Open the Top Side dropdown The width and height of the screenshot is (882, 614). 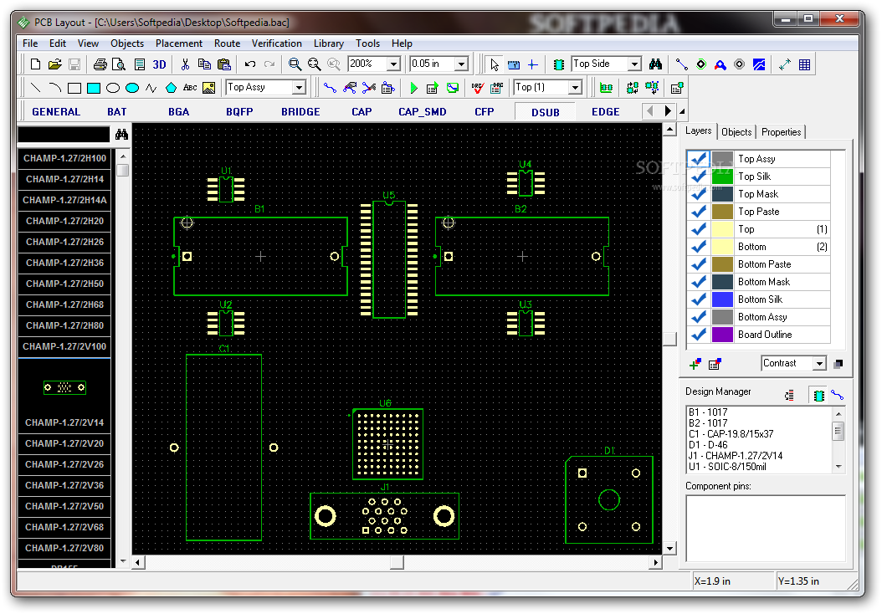coord(634,64)
